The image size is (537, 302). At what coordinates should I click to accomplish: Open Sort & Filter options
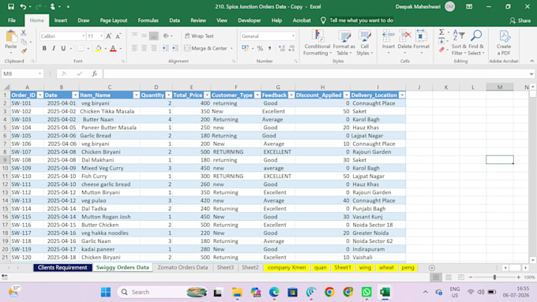pos(459,43)
